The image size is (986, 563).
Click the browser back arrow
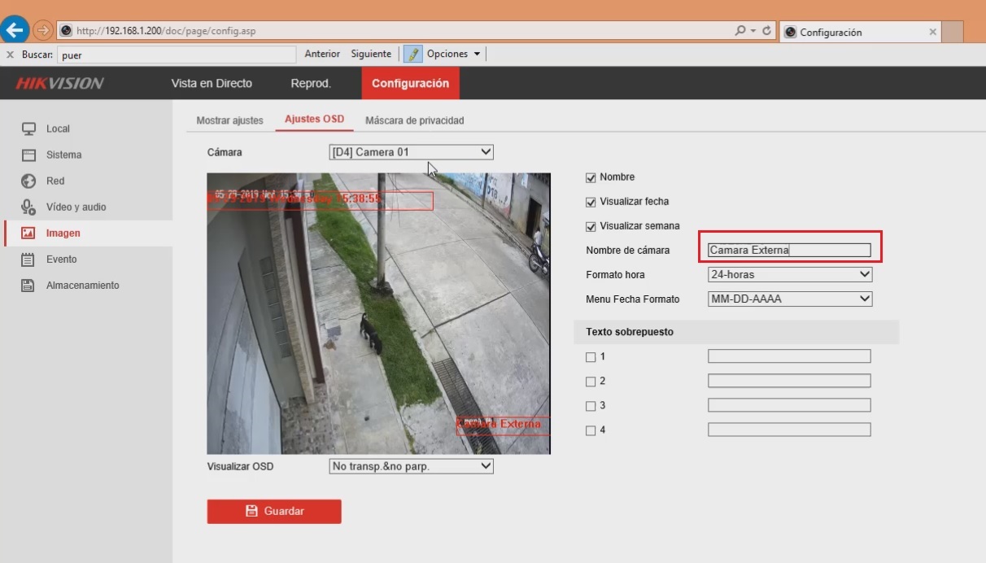(15, 29)
